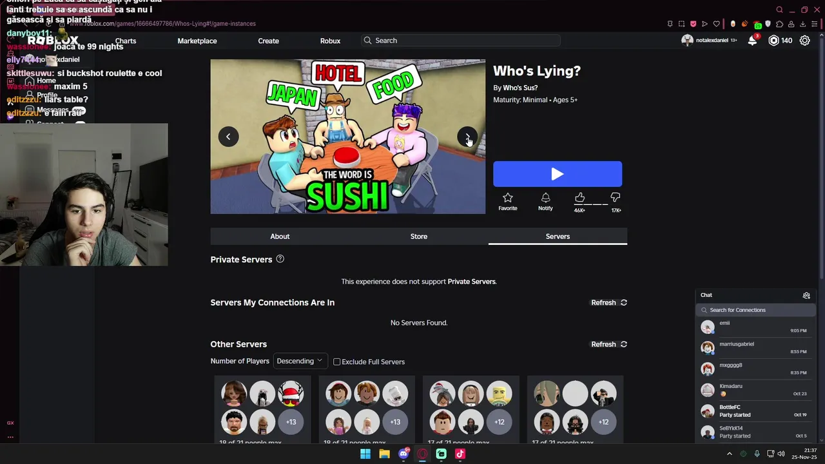Open TikTok app from the taskbar

point(460,454)
